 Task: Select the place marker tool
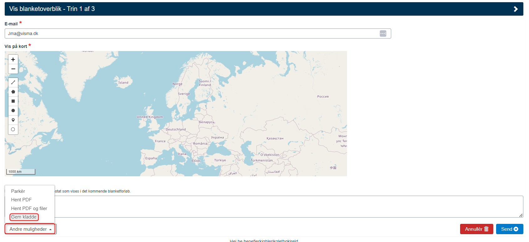click(13, 120)
